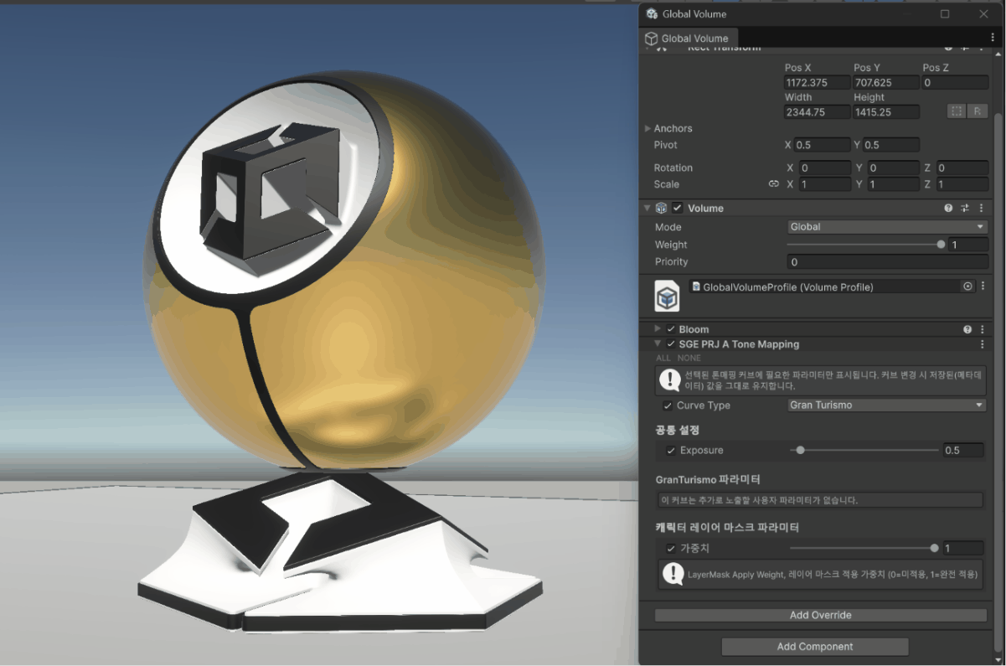Image resolution: width=1006 pixels, height=666 pixels.
Task: Click the Bloom override help icon
Action: tap(967, 329)
